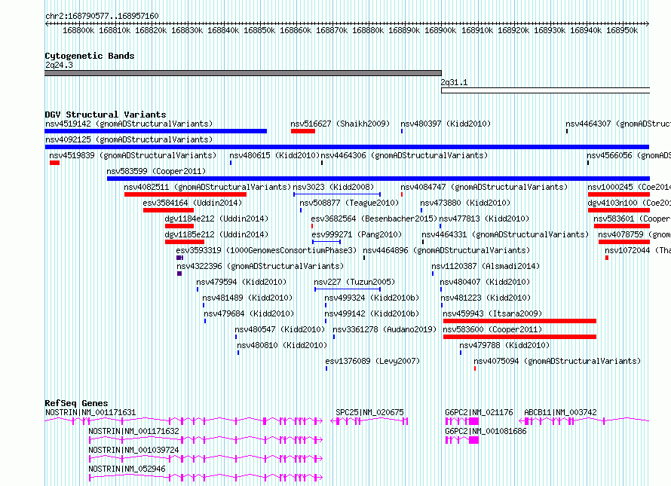Open nsv583599 (Cooper2011) variant entry
Viewport: 671px width, 486px height.
[x=156, y=171]
